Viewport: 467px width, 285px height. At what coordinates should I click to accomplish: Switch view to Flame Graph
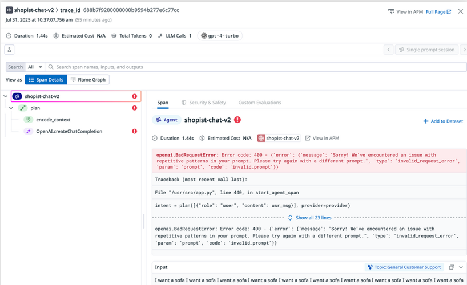click(88, 80)
